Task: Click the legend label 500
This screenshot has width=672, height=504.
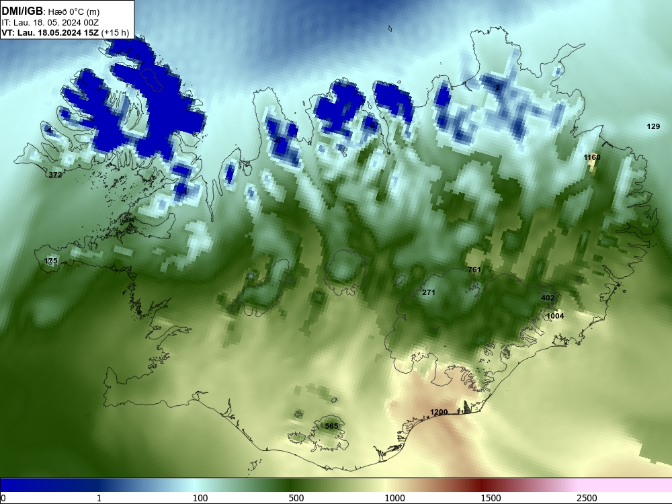Action: pyautogui.click(x=296, y=497)
